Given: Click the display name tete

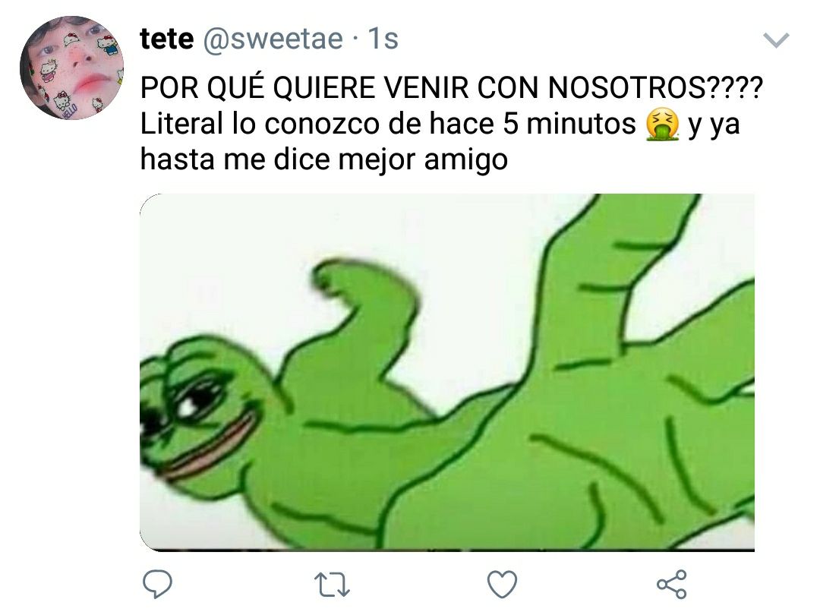Looking at the screenshot, I should click(167, 39).
